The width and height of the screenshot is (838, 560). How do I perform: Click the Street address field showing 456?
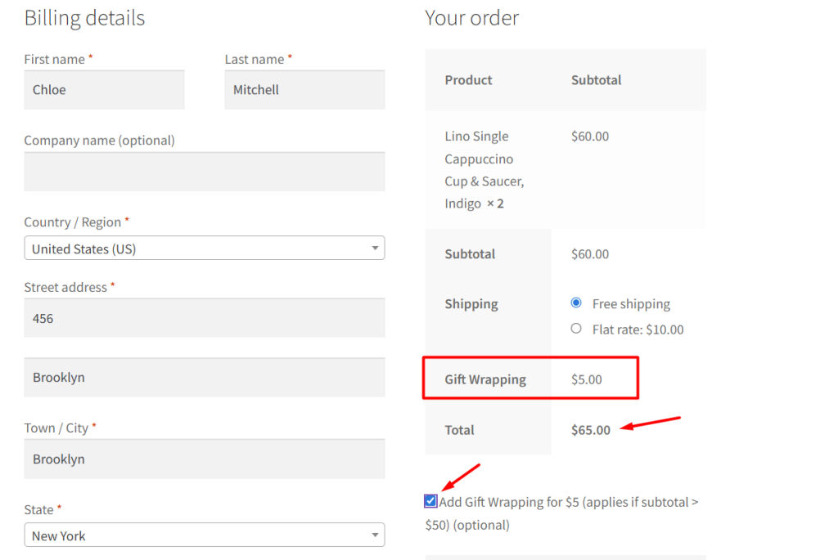pos(205,317)
